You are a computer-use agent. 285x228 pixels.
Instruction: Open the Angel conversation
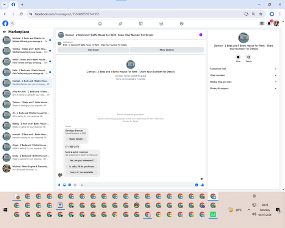coord(27,146)
